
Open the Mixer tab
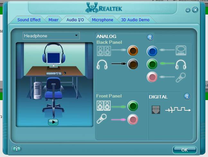[53, 20]
